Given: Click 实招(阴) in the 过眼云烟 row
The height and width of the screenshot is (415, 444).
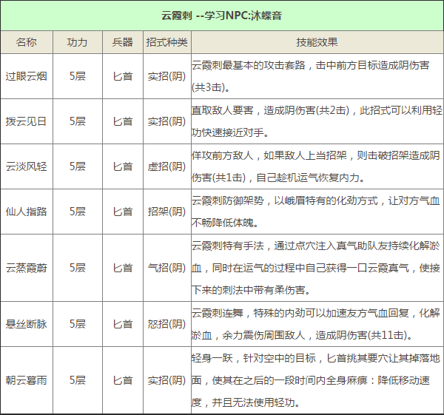Looking at the screenshot, I should (166, 76).
